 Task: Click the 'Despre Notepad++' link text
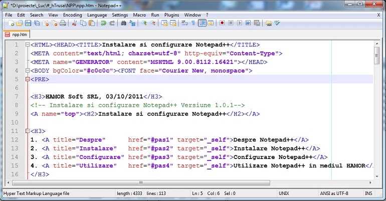(x=263, y=140)
